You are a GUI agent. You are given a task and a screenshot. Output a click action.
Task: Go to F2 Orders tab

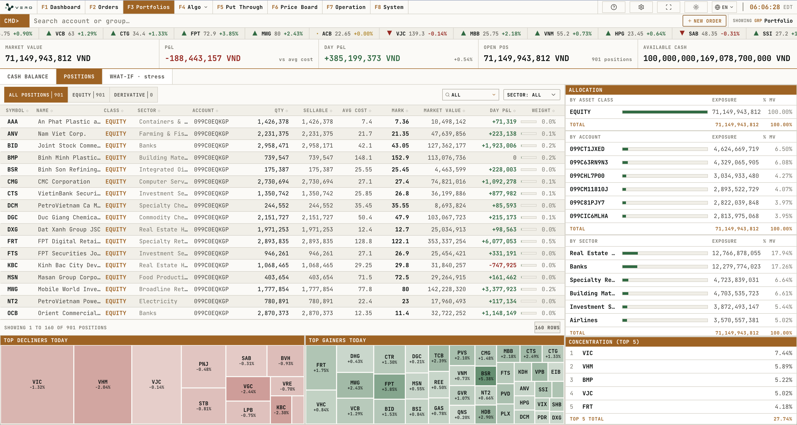click(x=104, y=7)
